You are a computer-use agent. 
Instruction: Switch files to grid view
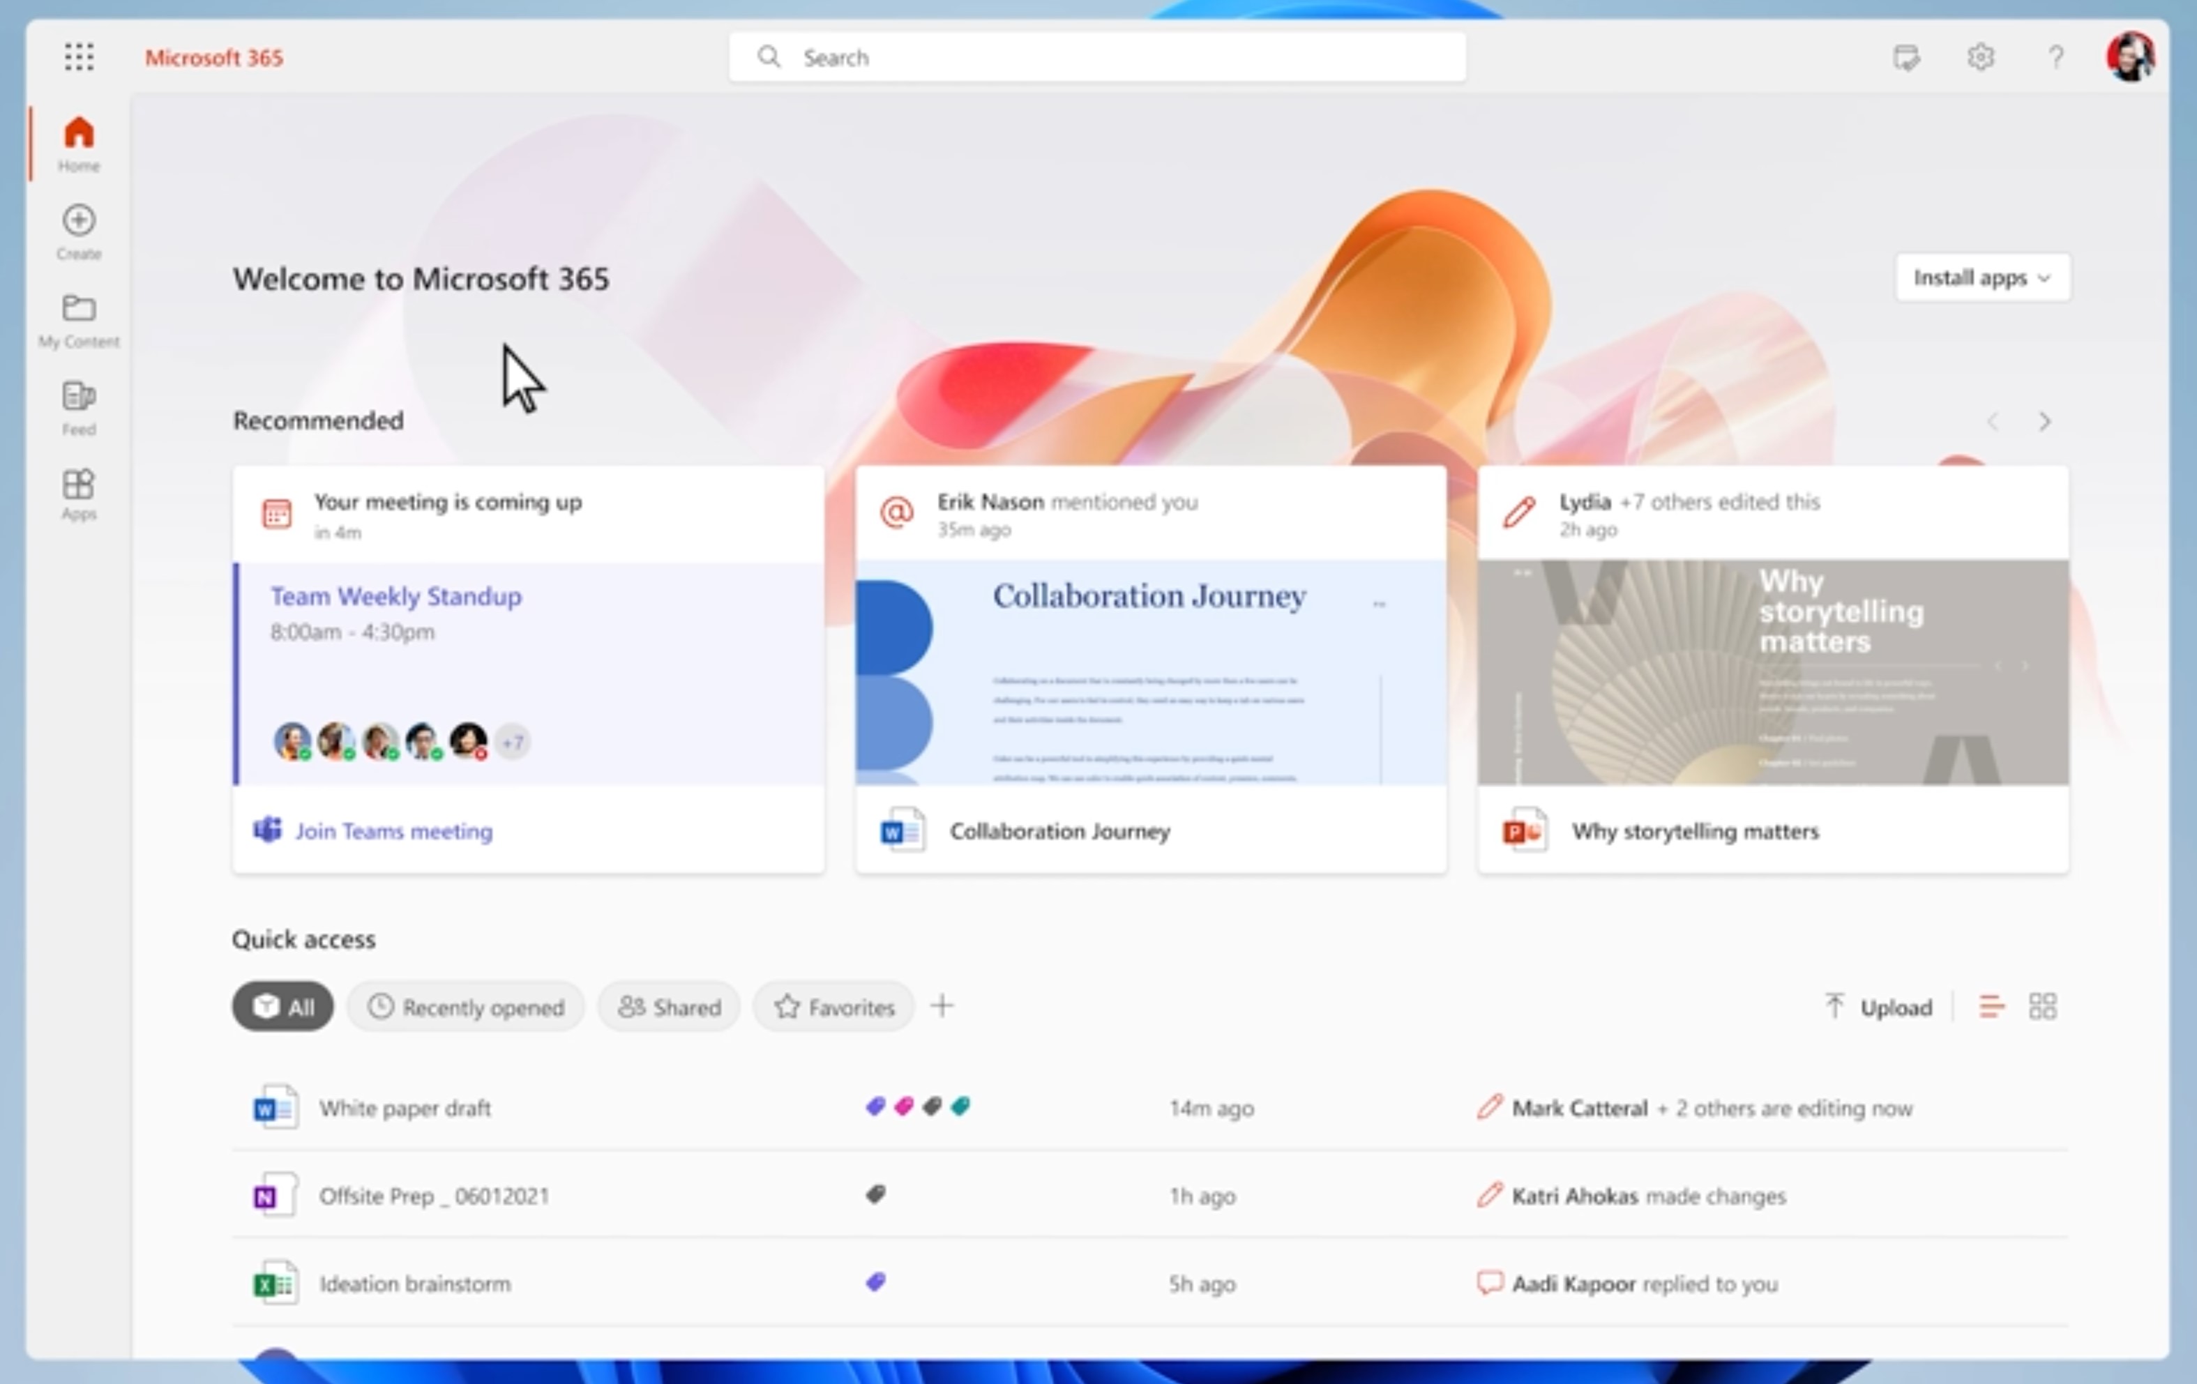[2044, 1006]
